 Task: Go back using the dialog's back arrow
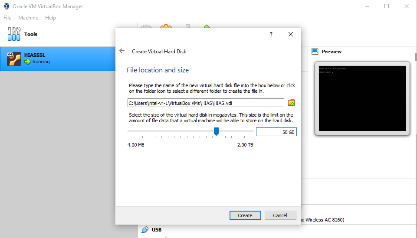coord(122,51)
